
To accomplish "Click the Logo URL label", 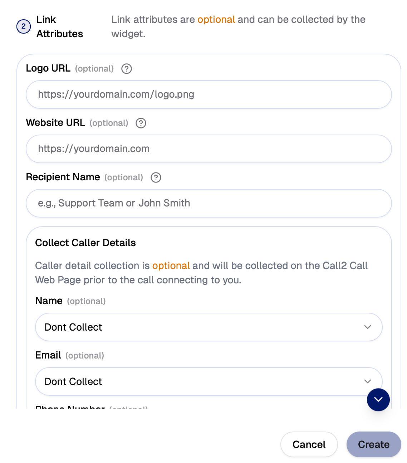I will (x=48, y=68).
